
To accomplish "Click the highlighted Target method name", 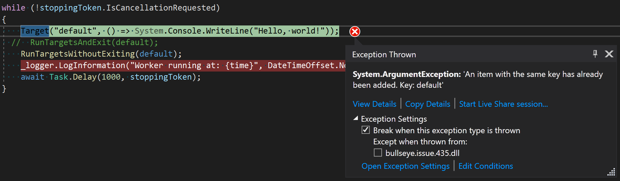I will (35, 31).
